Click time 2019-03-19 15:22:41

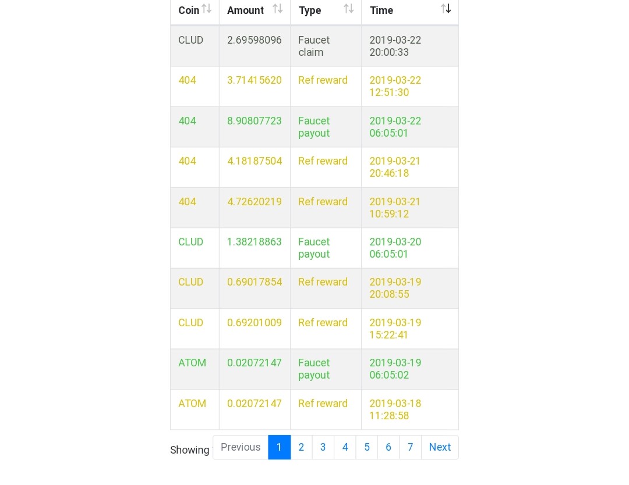pyautogui.click(x=395, y=329)
